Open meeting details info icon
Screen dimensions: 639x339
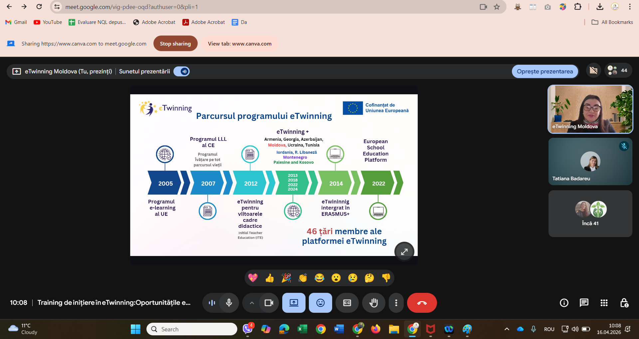pos(564,303)
